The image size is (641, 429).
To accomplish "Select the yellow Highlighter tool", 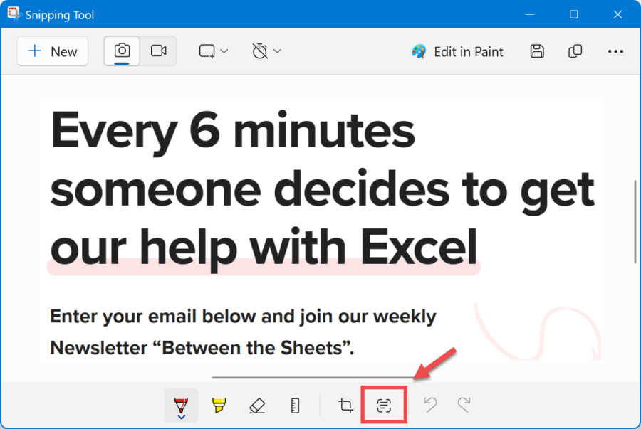I will [219, 406].
